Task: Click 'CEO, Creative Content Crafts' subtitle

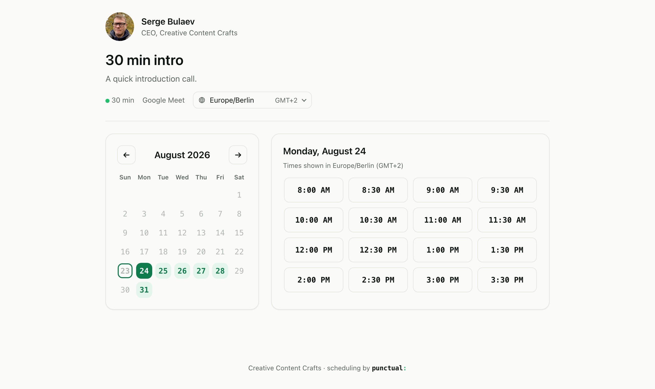Action: [189, 33]
